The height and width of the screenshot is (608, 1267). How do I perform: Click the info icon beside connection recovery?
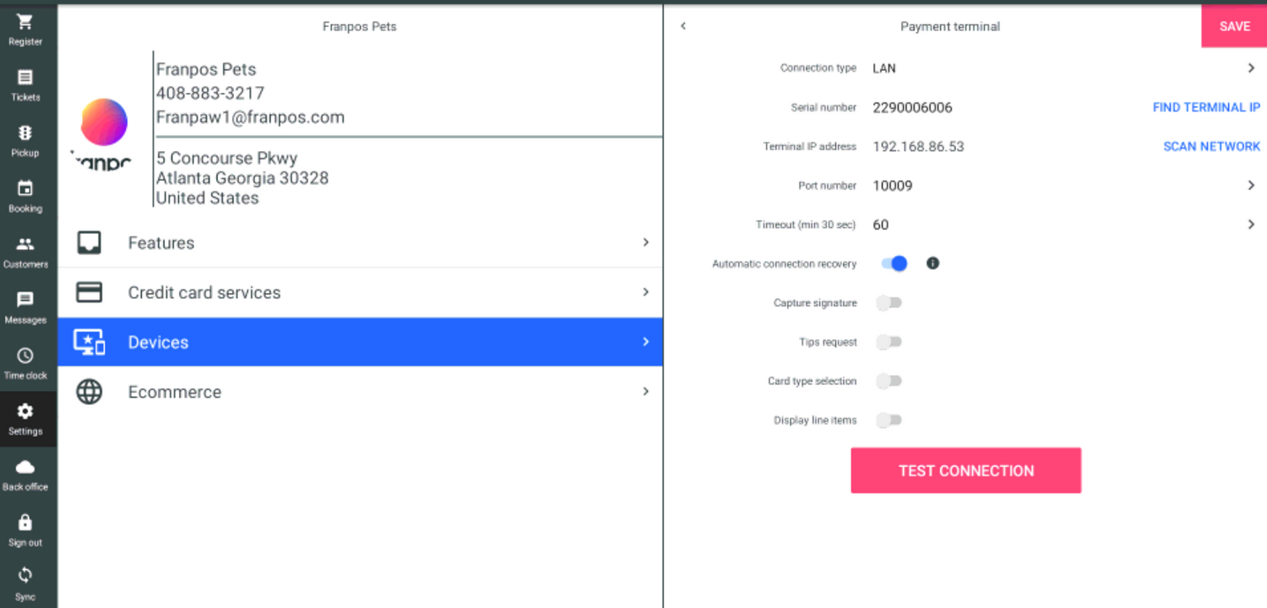pyautogui.click(x=933, y=263)
